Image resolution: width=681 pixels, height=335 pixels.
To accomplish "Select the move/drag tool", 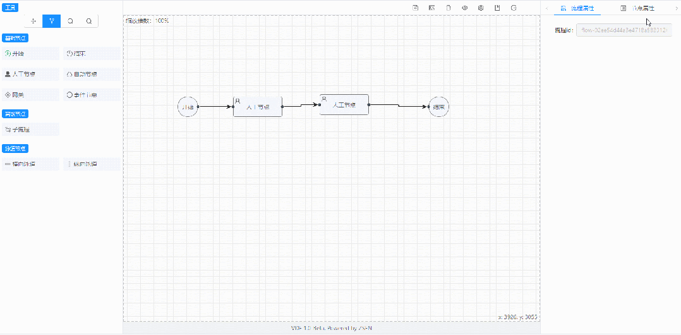I will [33, 21].
